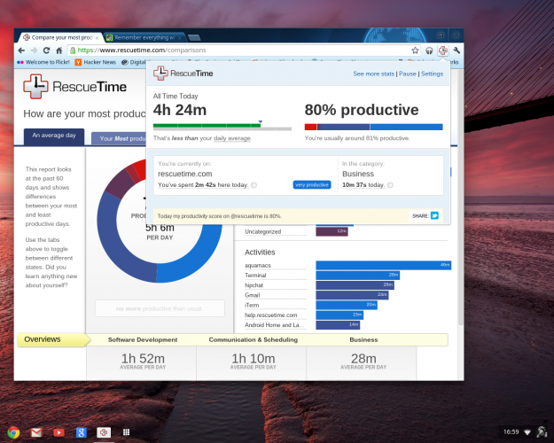The width and height of the screenshot is (554, 443).
Task: Click Gmail activity label
Action: [253, 295]
